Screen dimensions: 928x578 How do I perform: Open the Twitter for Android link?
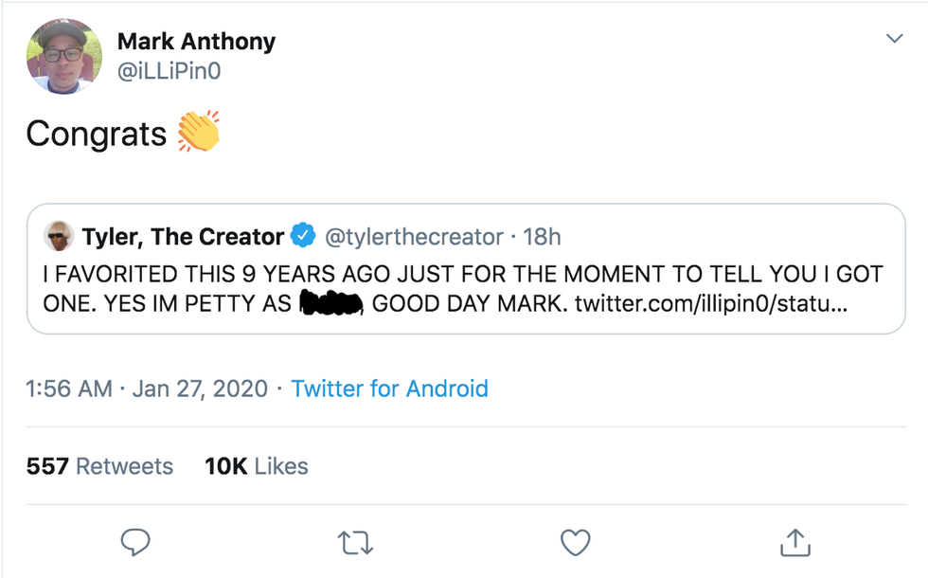click(x=389, y=388)
